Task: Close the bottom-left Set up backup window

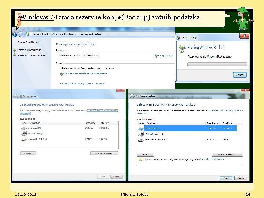Action: coord(121,91)
